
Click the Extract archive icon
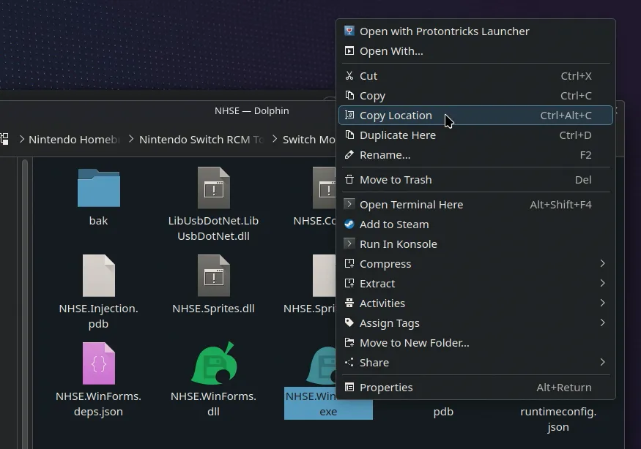pos(349,283)
